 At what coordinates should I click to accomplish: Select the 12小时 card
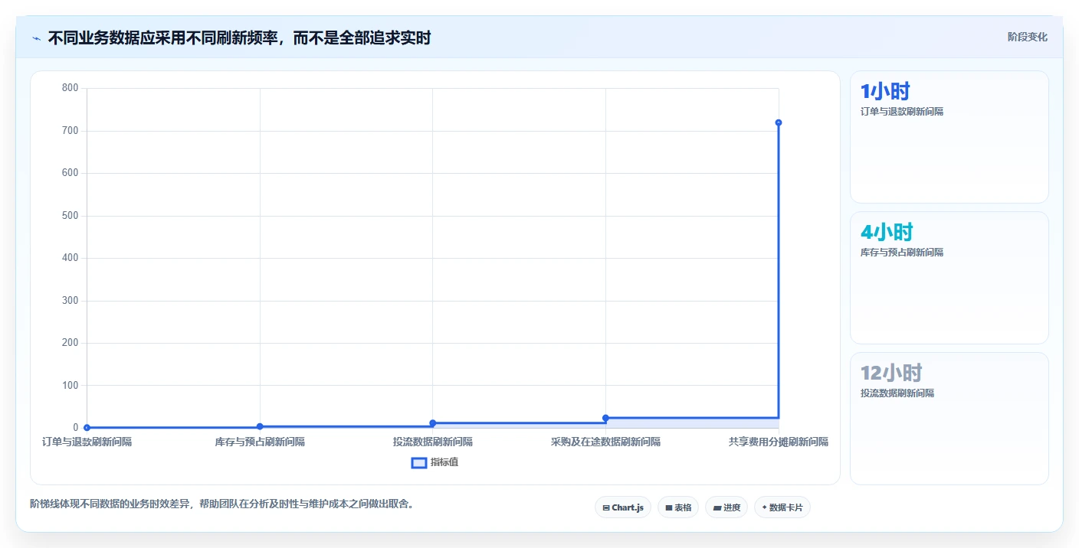949,419
